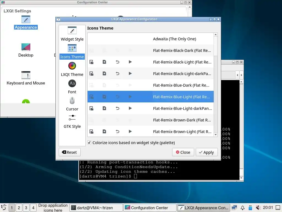
Task: Select Flat-Remix-Blue-Light theme row
Action: [x=151, y=97]
